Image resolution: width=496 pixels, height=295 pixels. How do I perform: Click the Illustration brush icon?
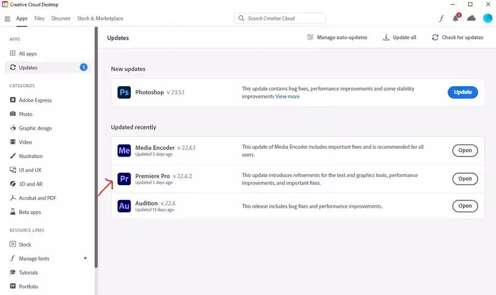(13, 155)
